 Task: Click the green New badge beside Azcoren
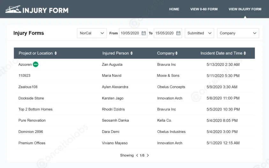[36, 65]
